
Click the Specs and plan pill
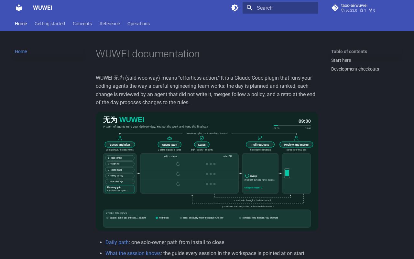pyautogui.click(x=120, y=145)
